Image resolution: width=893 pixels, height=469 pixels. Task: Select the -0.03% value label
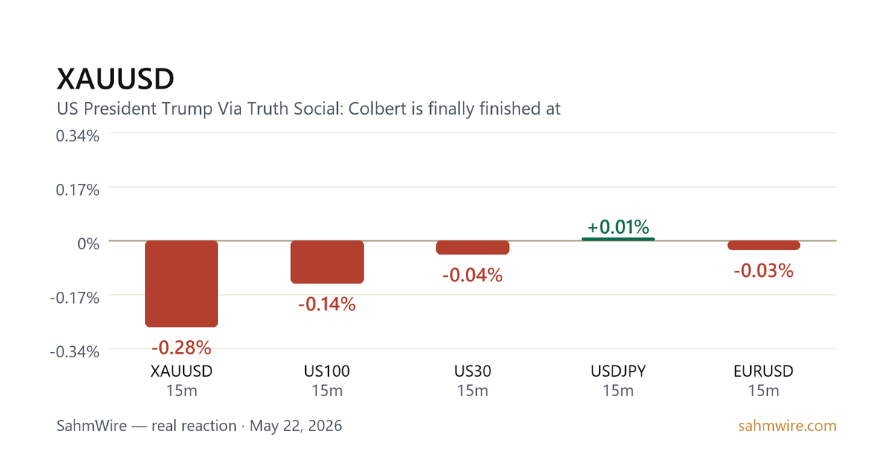tap(764, 271)
